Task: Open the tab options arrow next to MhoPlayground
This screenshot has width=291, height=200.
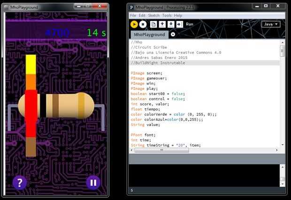Action: [x=173, y=35]
